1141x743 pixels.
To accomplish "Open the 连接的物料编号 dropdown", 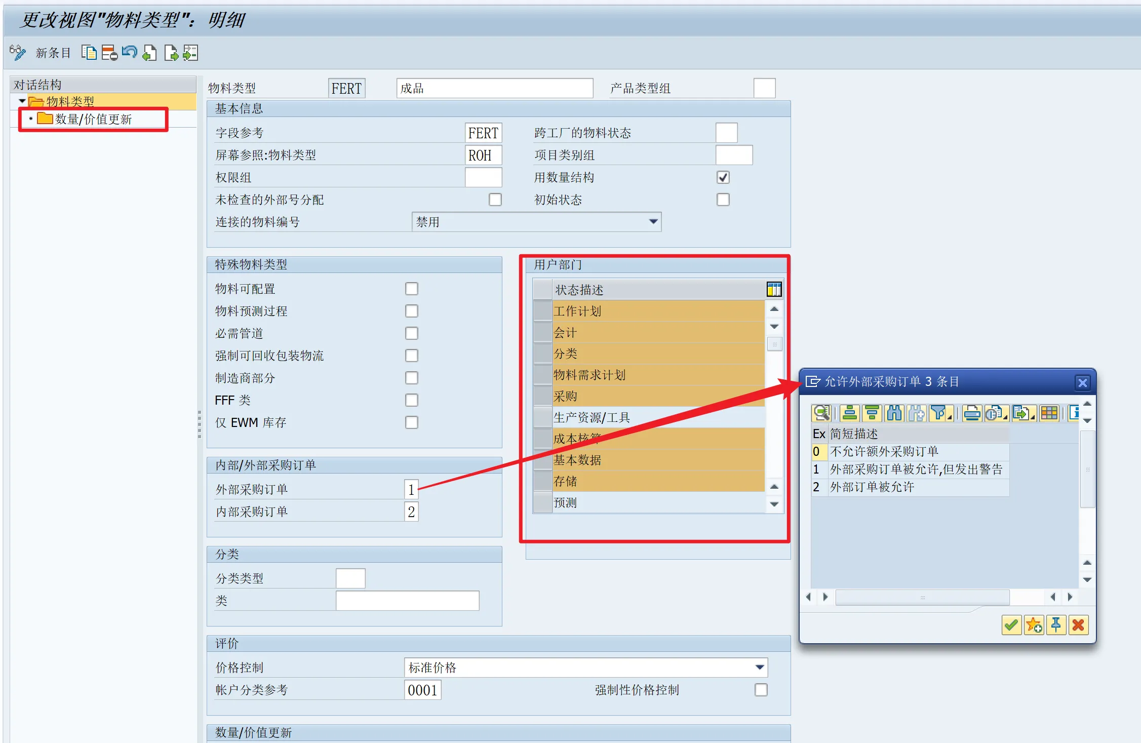I will [x=653, y=222].
